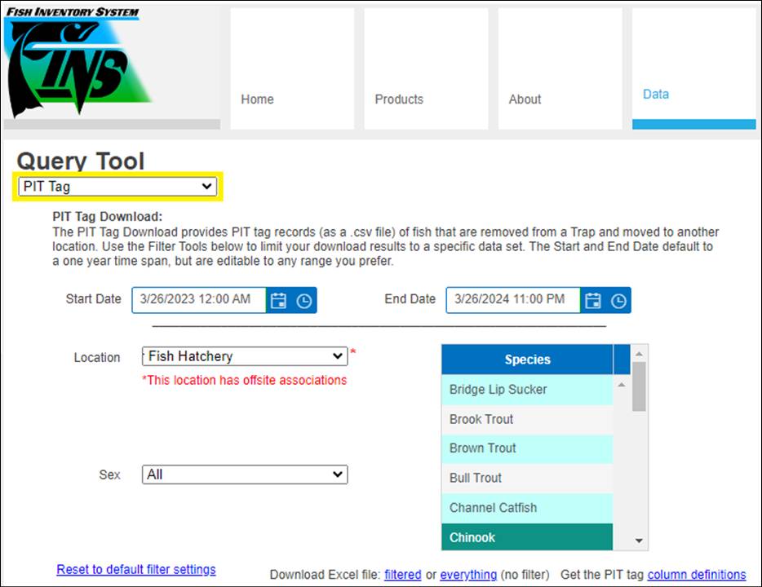Download everything with no filter
The width and height of the screenshot is (762, 587).
click(468, 575)
